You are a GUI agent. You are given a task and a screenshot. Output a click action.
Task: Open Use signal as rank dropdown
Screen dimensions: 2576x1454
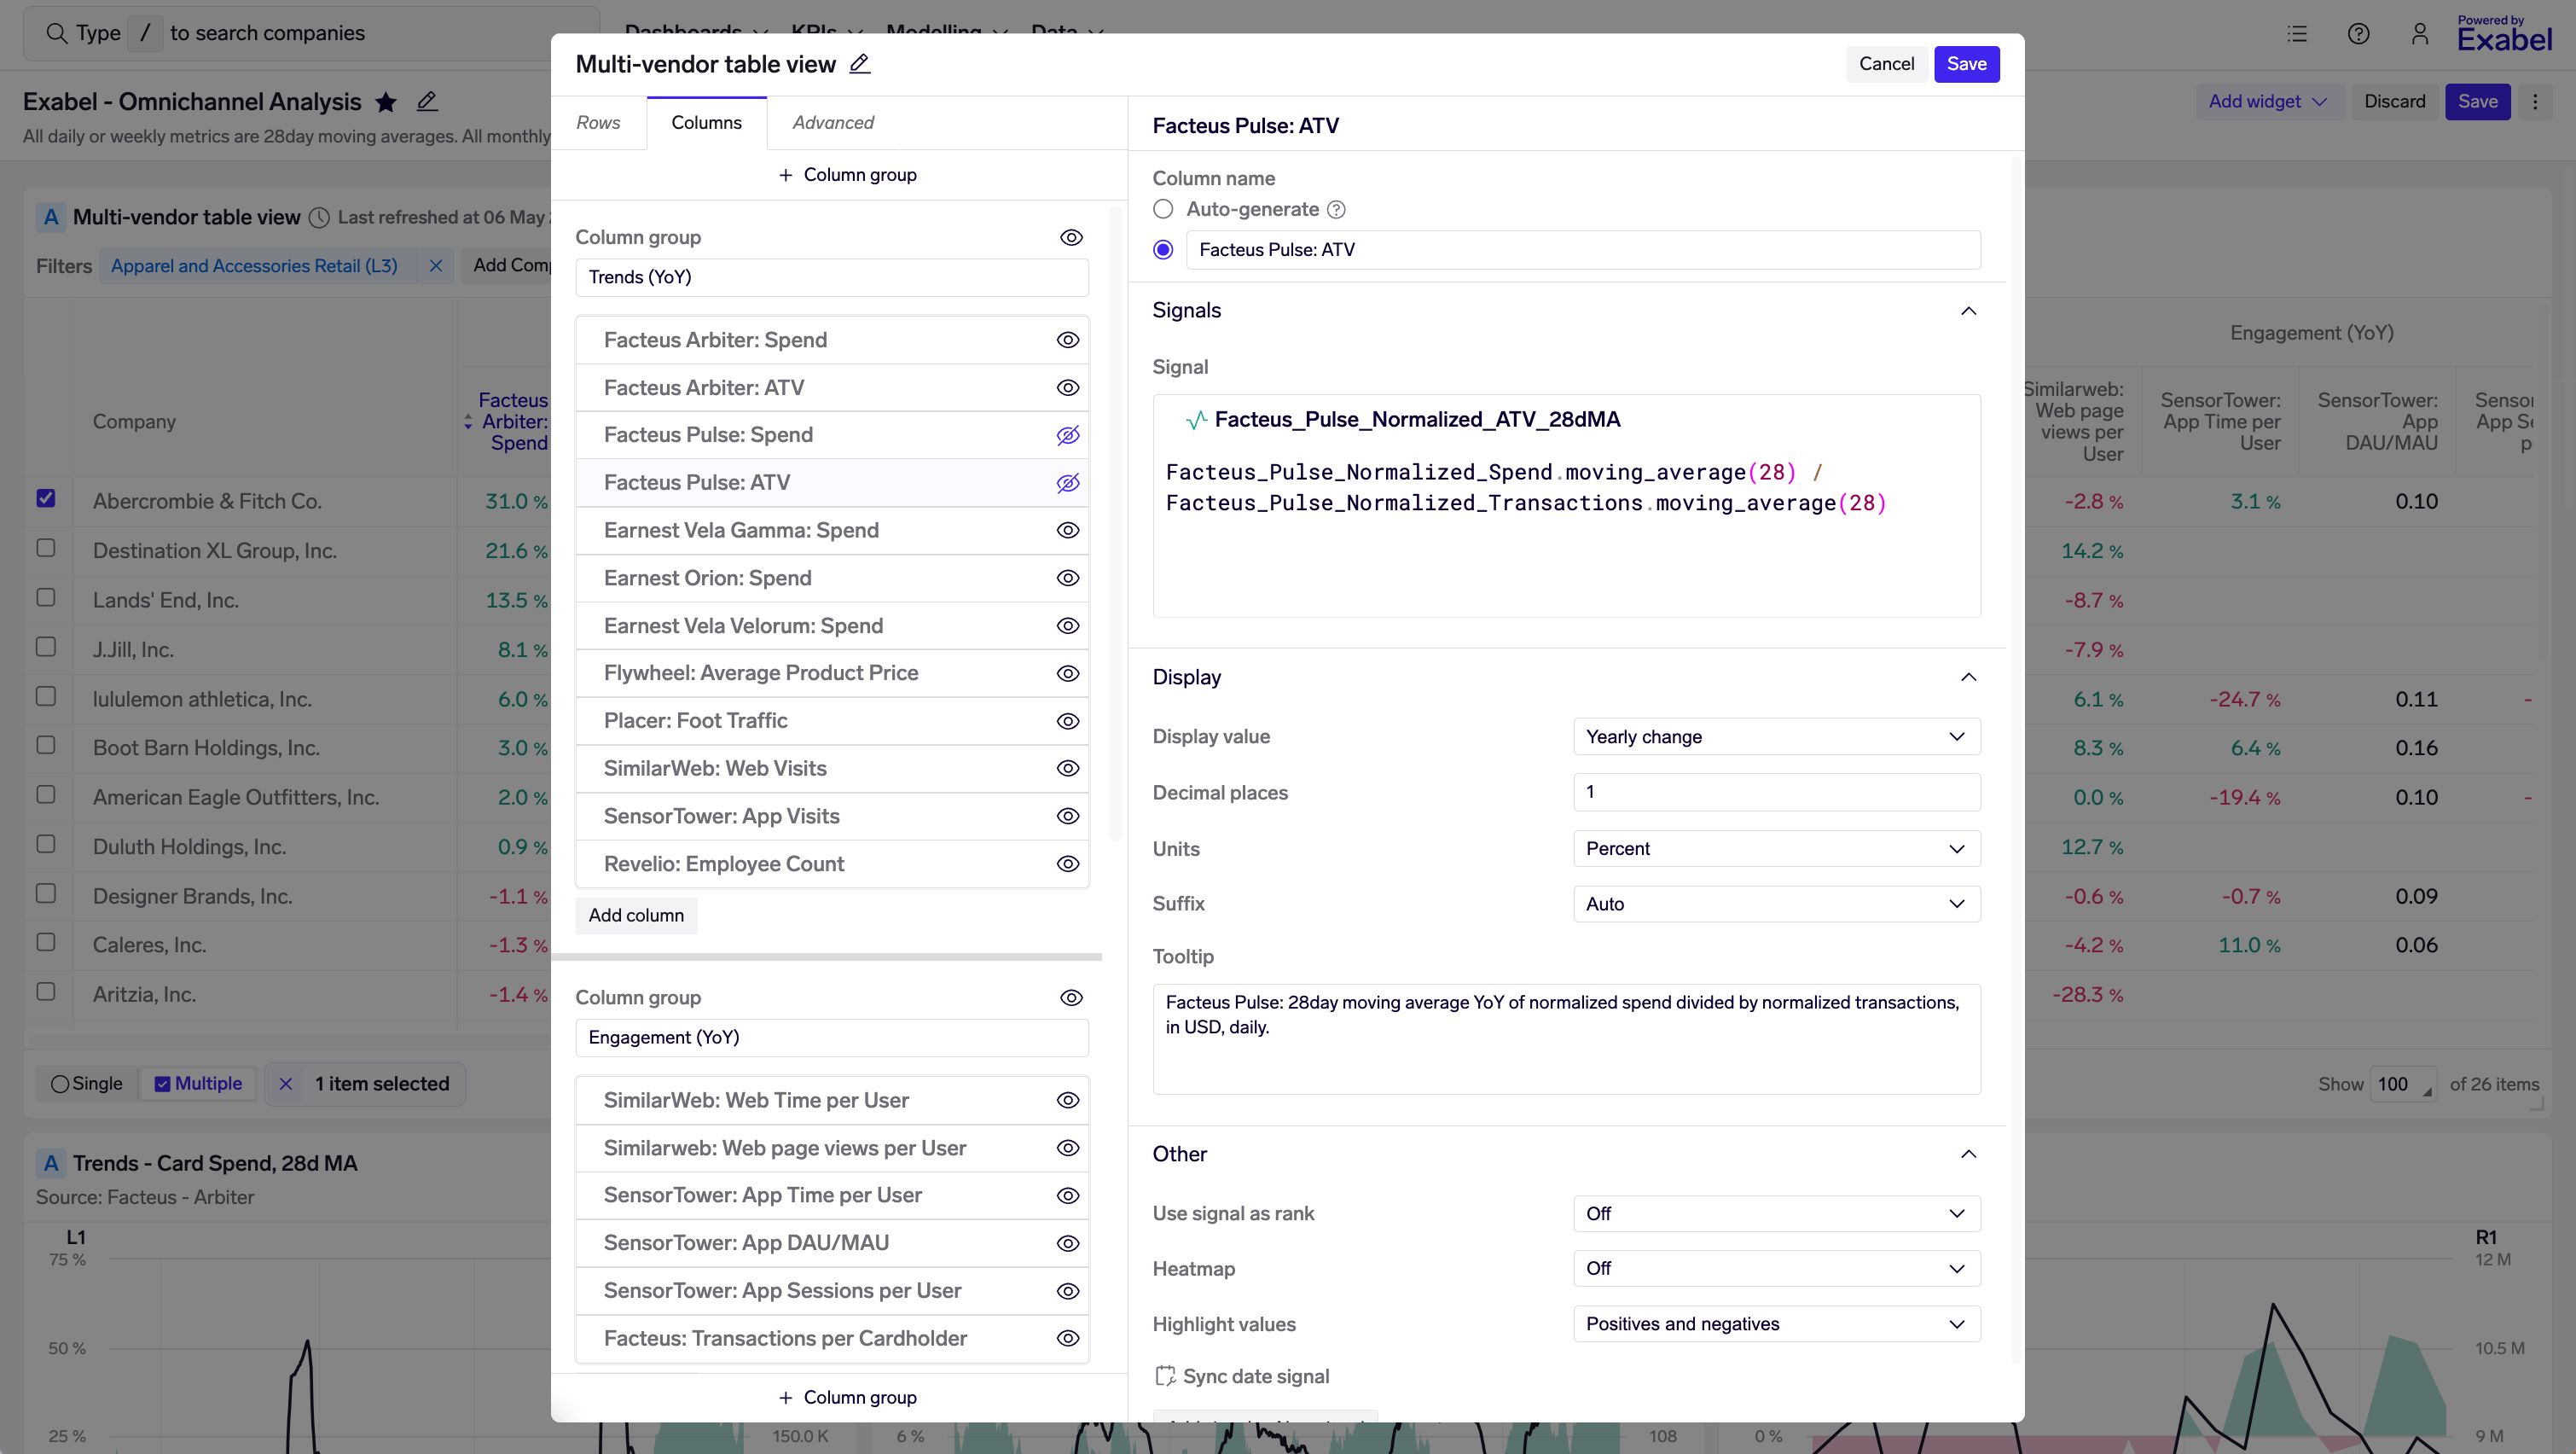pyautogui.click(x=1776, y=1214)
